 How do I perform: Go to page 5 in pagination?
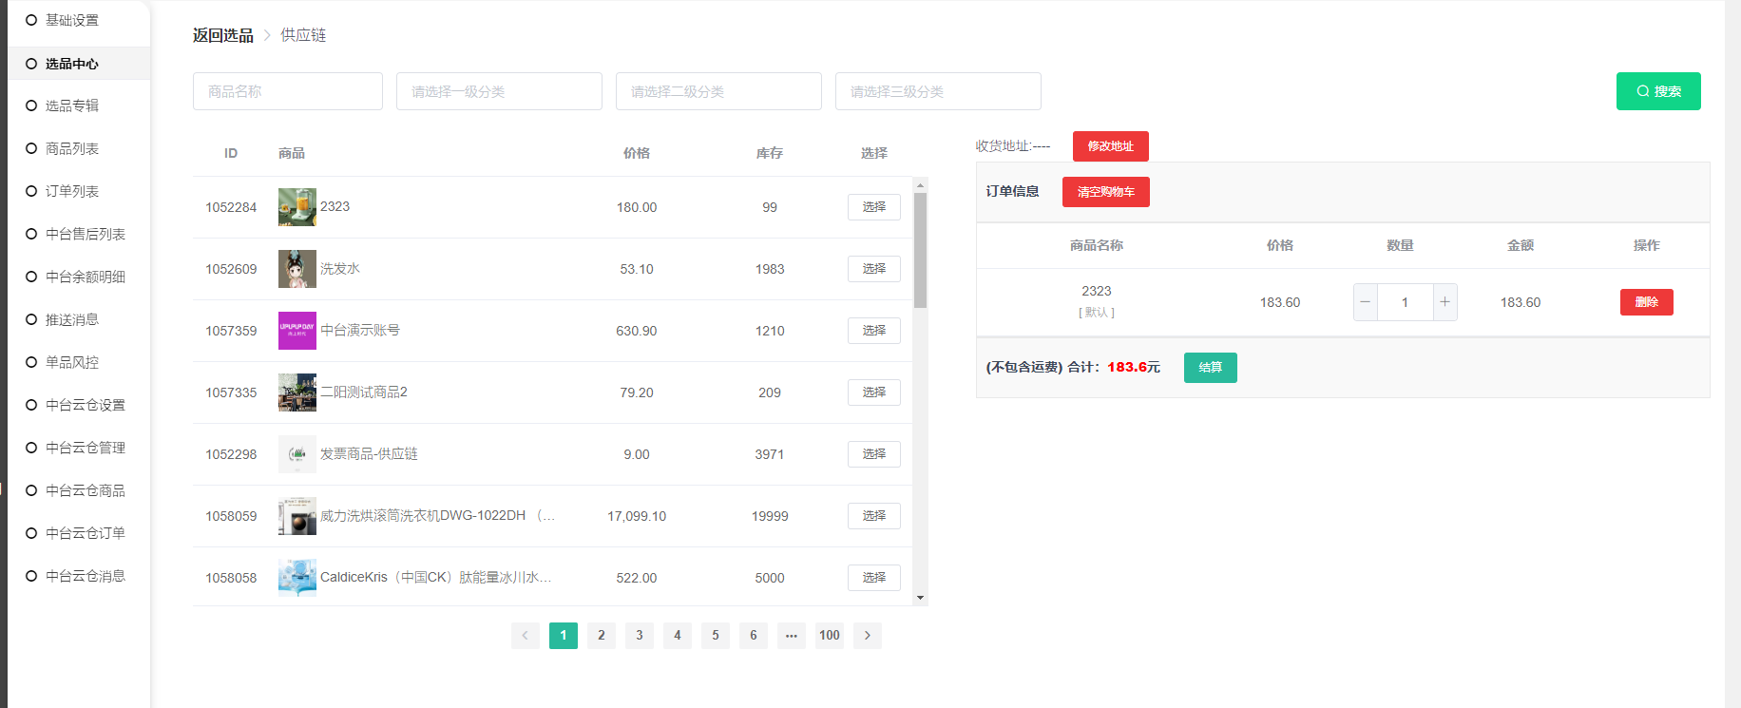(x=716, y=636)
